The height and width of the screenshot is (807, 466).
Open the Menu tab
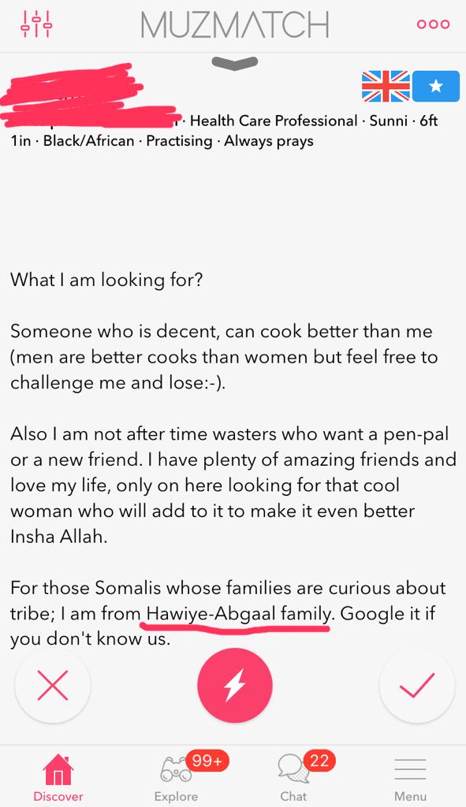coord(410,777)
